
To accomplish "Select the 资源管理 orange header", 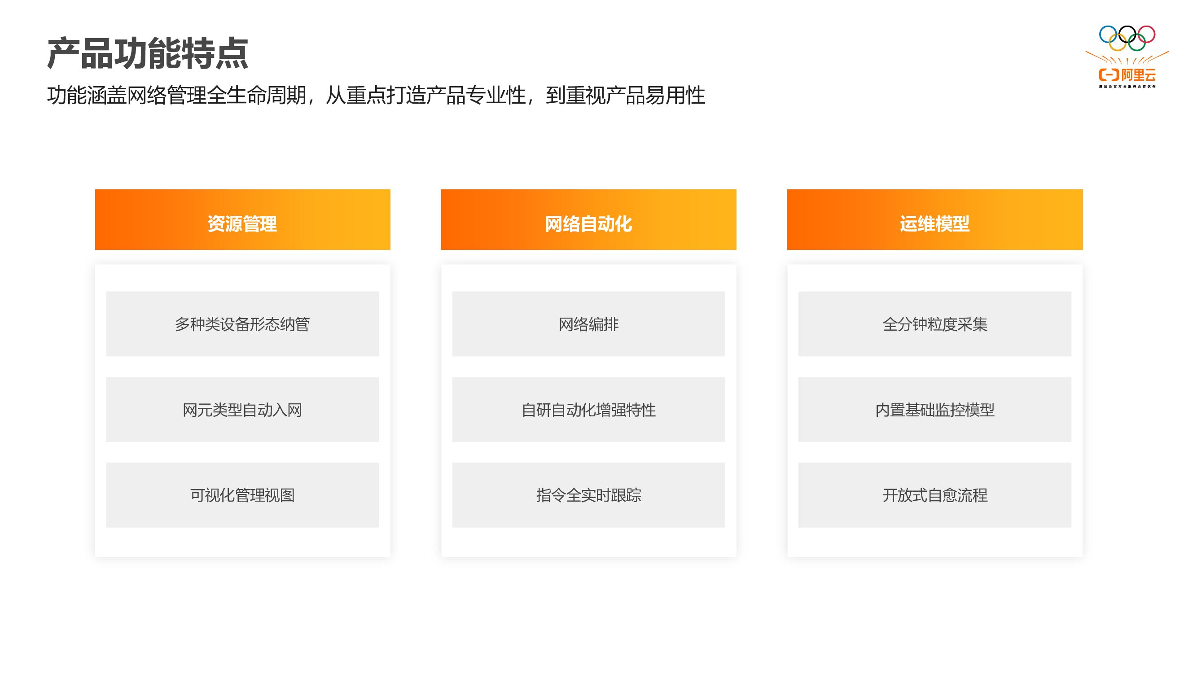I will pyautogui.click(x=242, y=220).
